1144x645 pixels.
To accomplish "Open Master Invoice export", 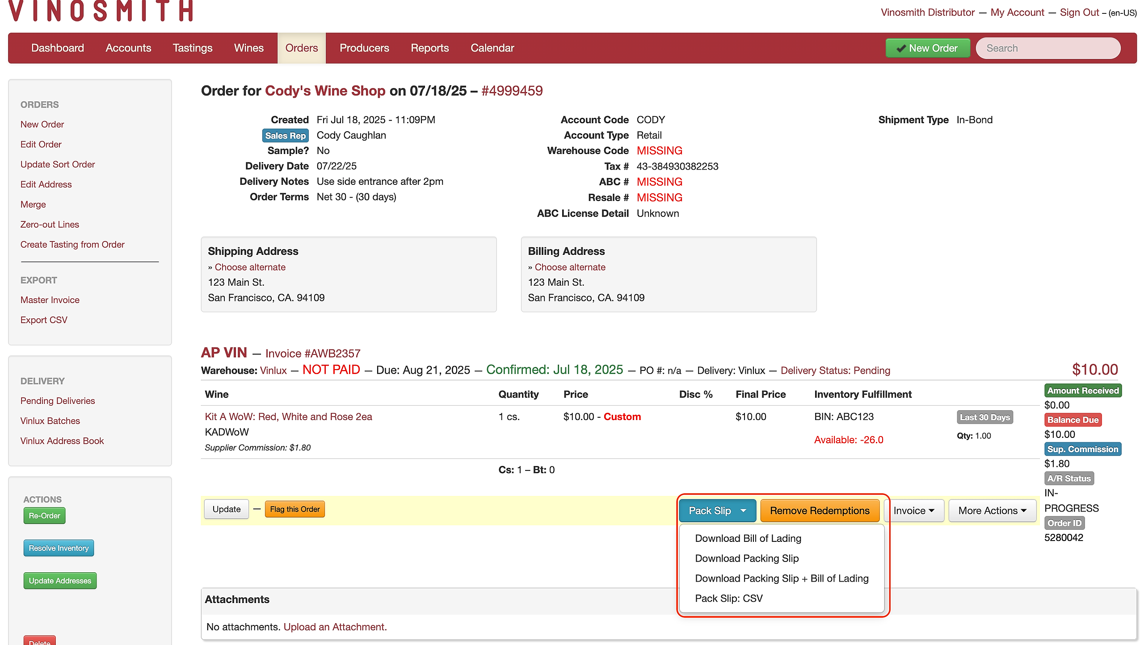I will [x=50, y=300].
